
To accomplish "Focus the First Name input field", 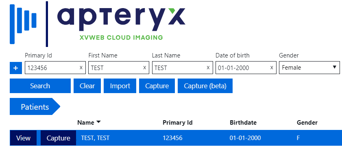I will tap(119, 68).
